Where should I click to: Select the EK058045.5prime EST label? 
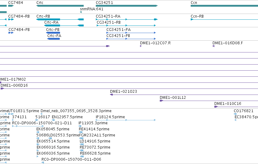tap(53, 129)
